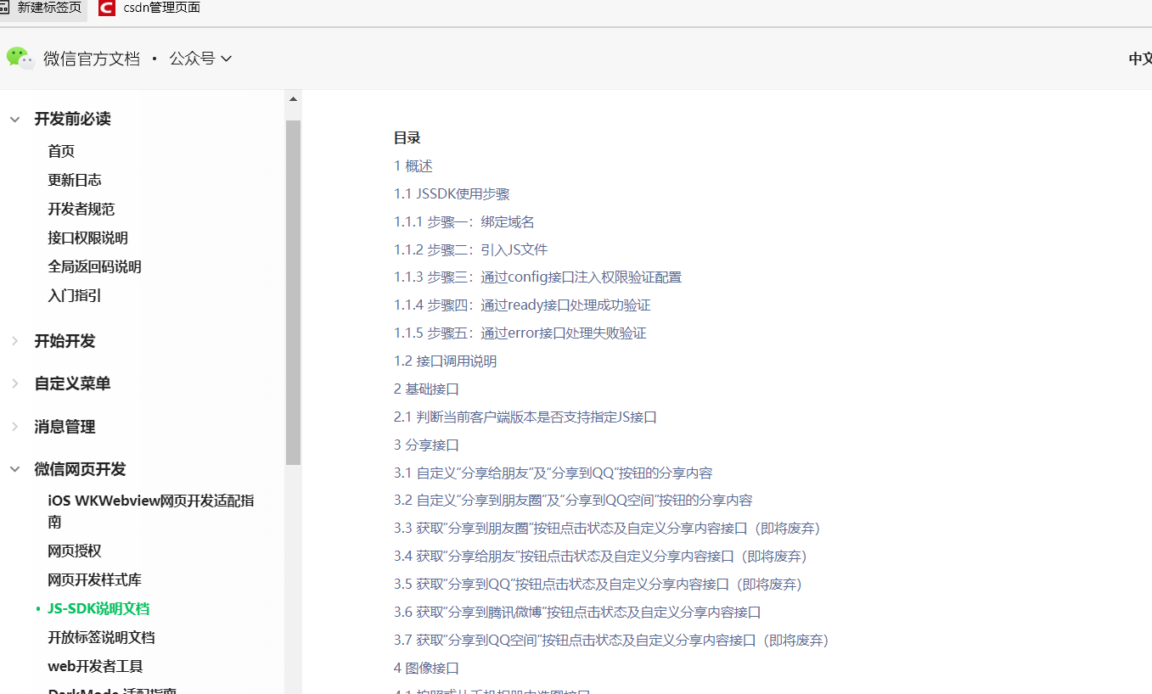Click the 中文 language selector

[x=1140, y=59]
